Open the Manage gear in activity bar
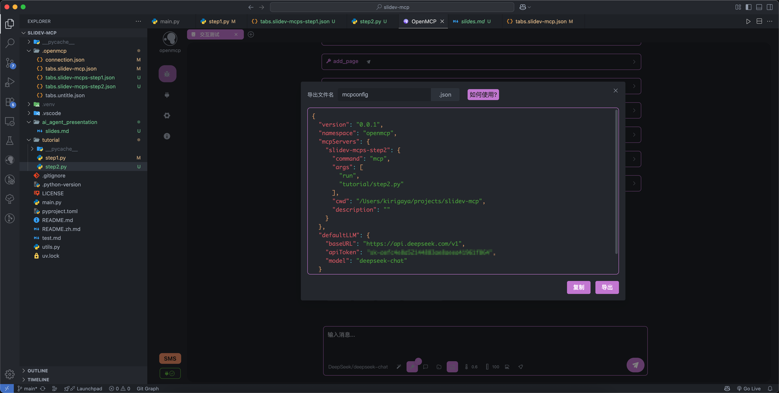779x393 pixels. coord(10,374)
